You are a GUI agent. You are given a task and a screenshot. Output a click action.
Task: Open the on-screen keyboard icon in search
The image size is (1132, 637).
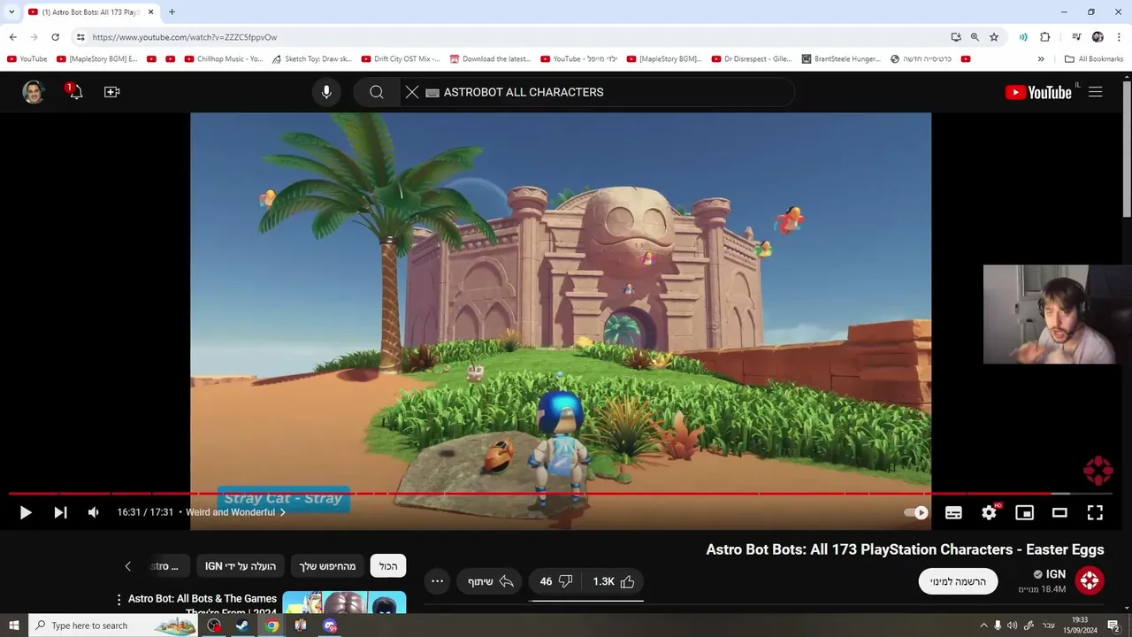432,92
